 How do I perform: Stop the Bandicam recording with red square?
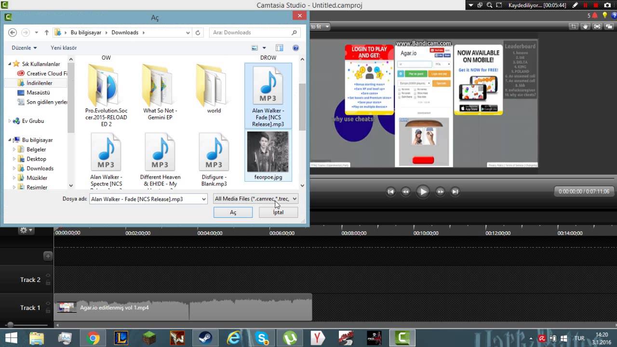pos(596,5)
